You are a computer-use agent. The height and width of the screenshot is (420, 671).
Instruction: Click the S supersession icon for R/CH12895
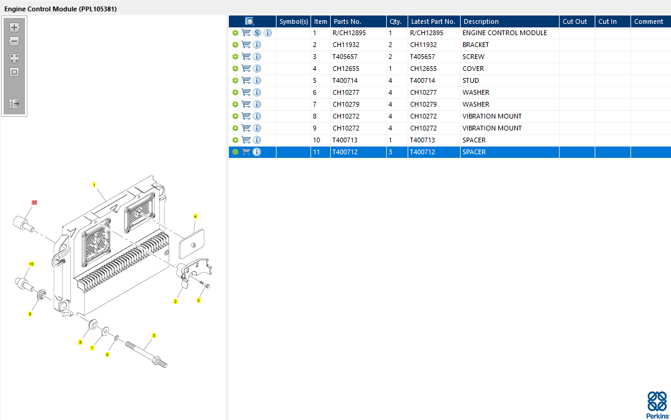pos(257,33)
